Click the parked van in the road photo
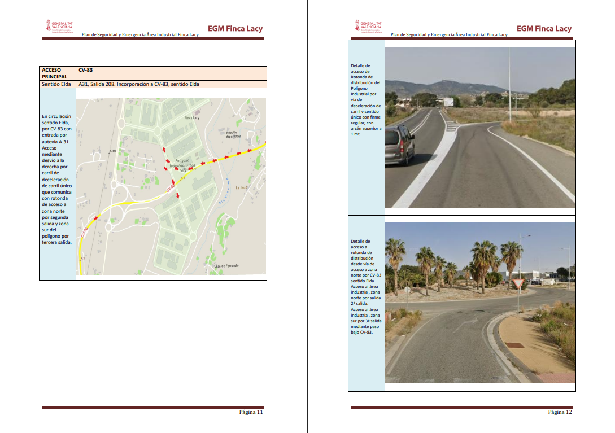 point(399,145)
